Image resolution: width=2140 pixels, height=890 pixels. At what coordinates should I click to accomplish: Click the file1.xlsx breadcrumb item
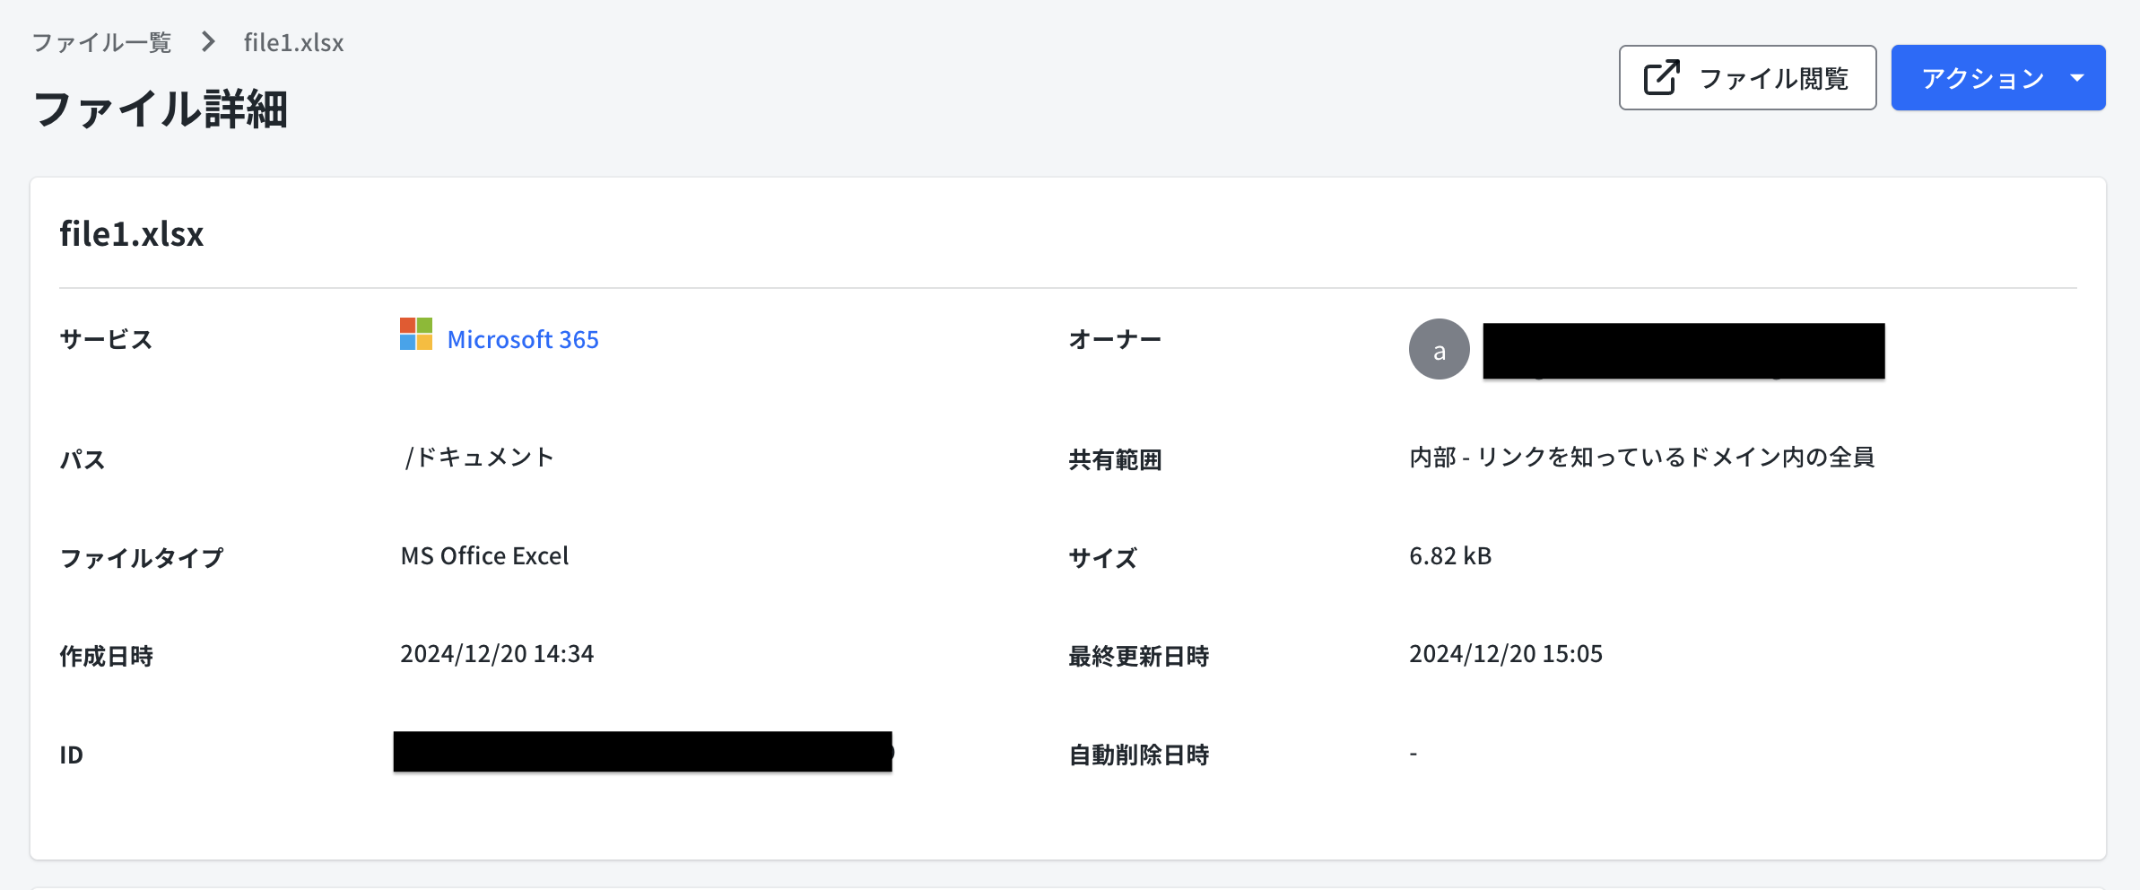point(293,42)
